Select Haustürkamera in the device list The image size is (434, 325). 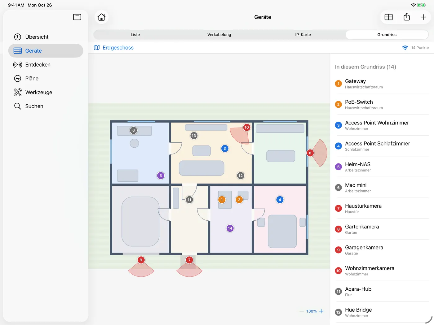pos(382,208)
